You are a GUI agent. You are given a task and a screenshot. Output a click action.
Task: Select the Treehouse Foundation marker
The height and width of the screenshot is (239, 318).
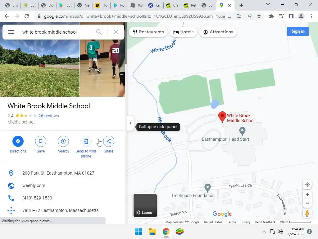pos(207,188)
